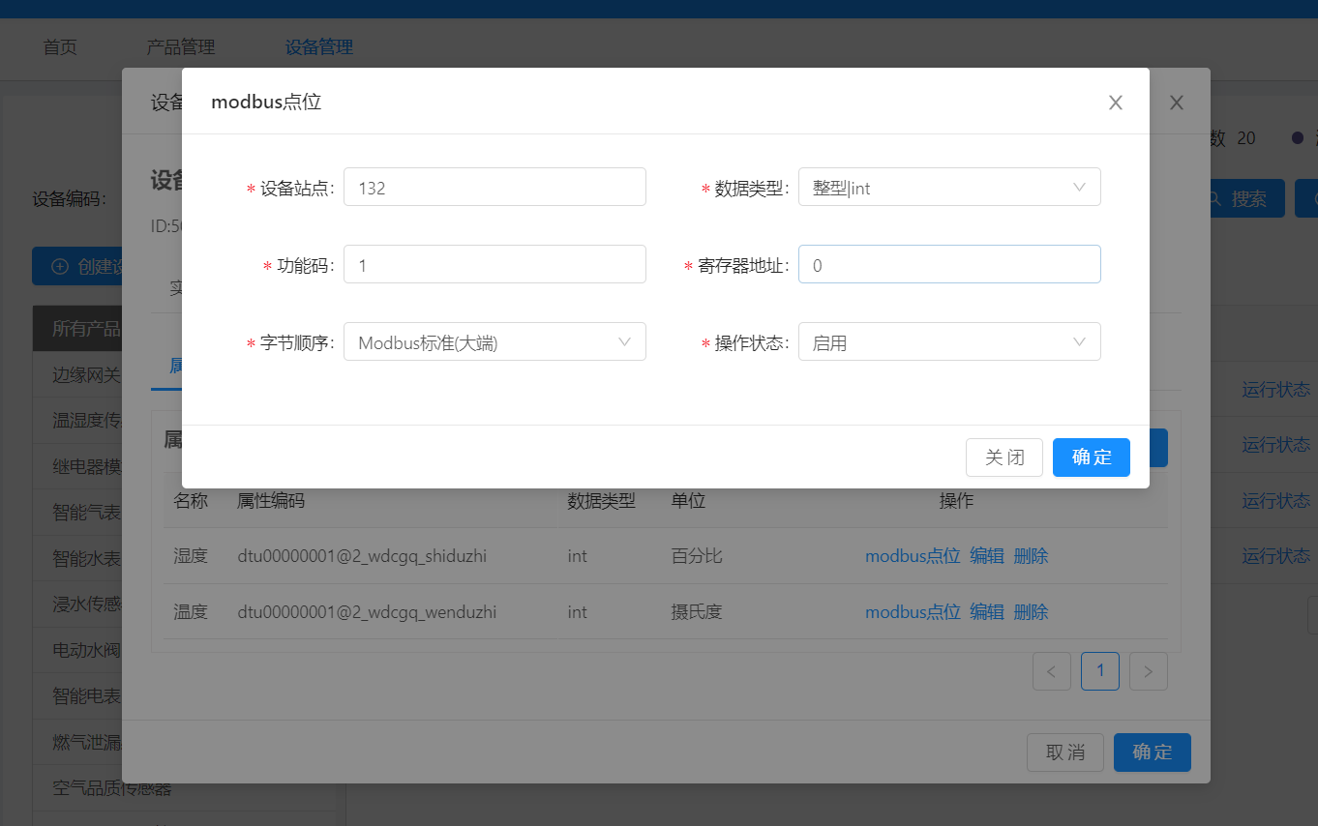Click 编辑 link in the 温度 row

(x=986, y=611)
